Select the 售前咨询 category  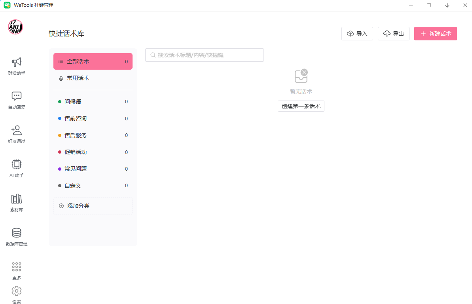click(x=93, y=119)
